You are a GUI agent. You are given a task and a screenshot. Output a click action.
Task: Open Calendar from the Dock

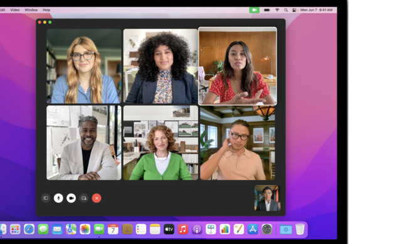tap(113, 229)
